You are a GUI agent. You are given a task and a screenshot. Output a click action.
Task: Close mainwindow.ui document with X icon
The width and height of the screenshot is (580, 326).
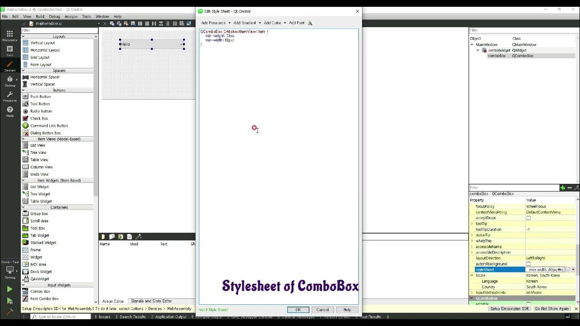click(105, 24)
